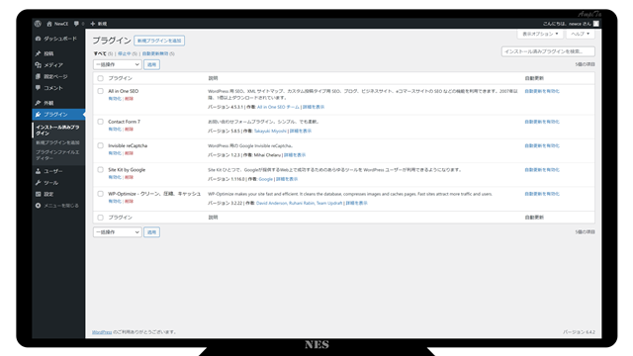Delete Contact Form 7 via 削除
The height and width of the screenshot is (356, 633).
point(129,130)
